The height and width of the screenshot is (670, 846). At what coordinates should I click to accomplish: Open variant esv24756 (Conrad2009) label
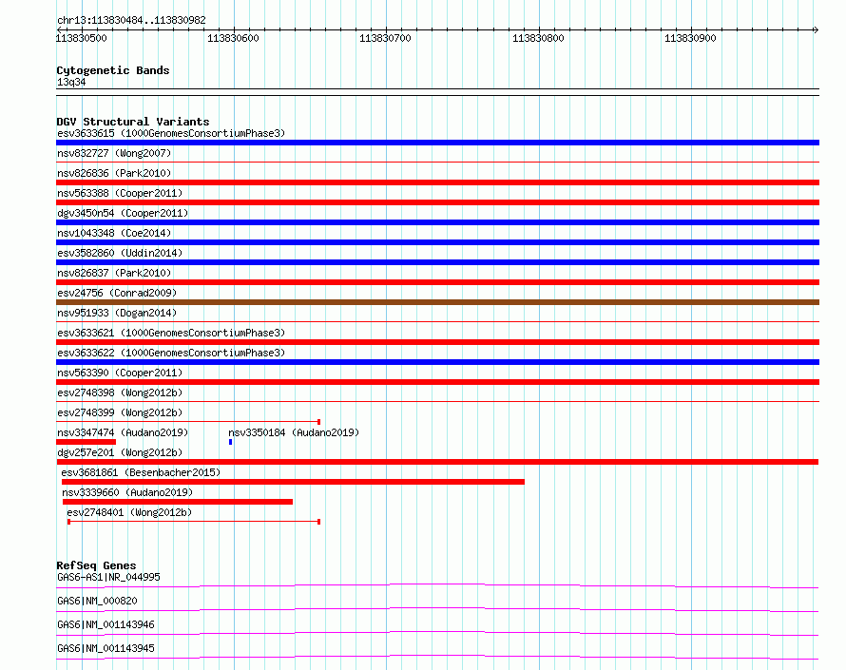(117, 293)
